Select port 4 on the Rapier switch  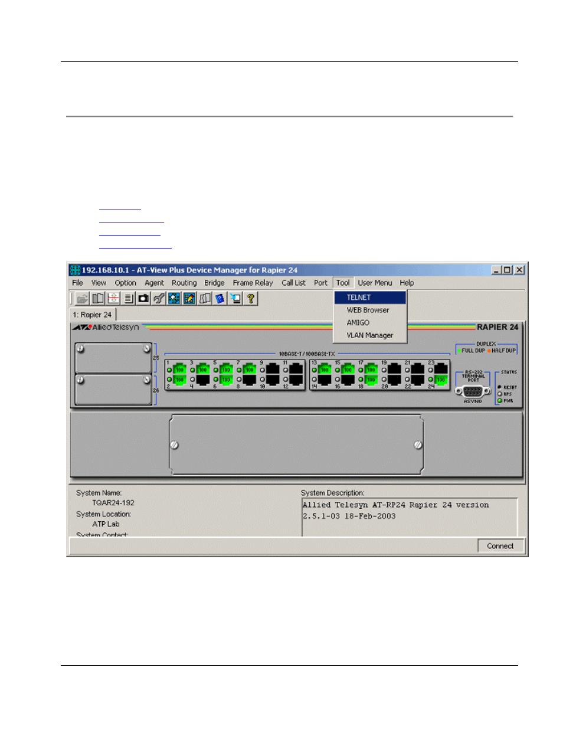203,380
